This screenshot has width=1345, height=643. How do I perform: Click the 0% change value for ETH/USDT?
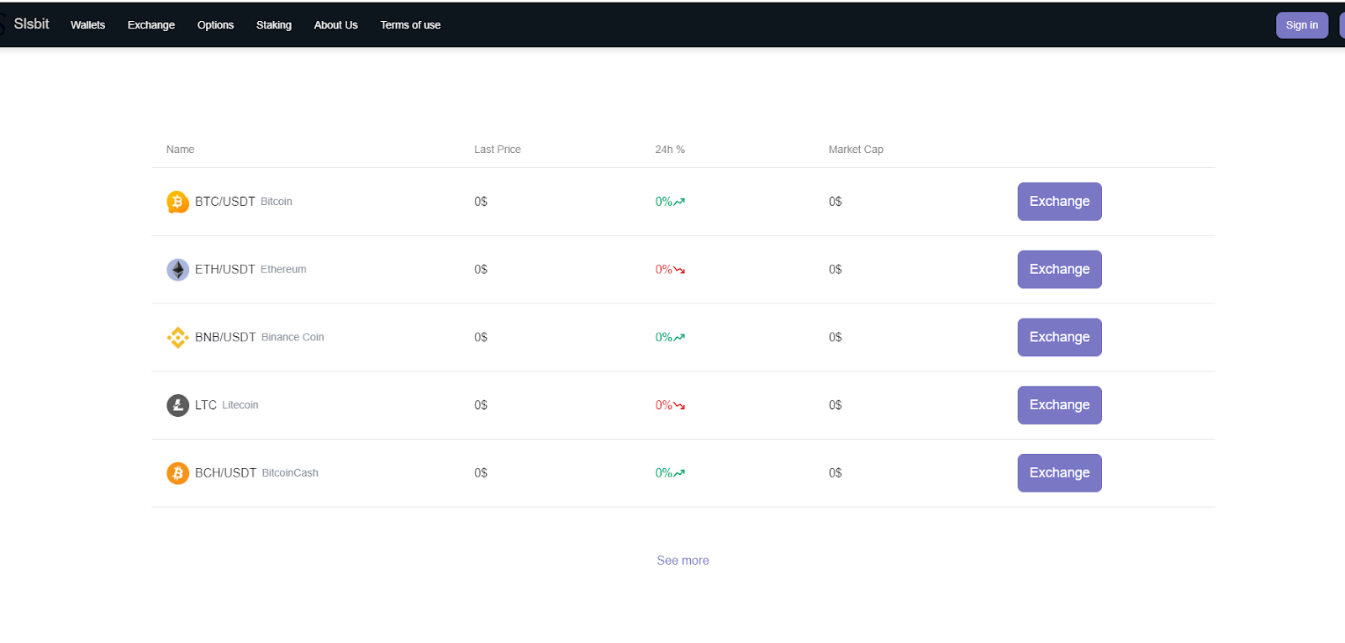point(664,270)
